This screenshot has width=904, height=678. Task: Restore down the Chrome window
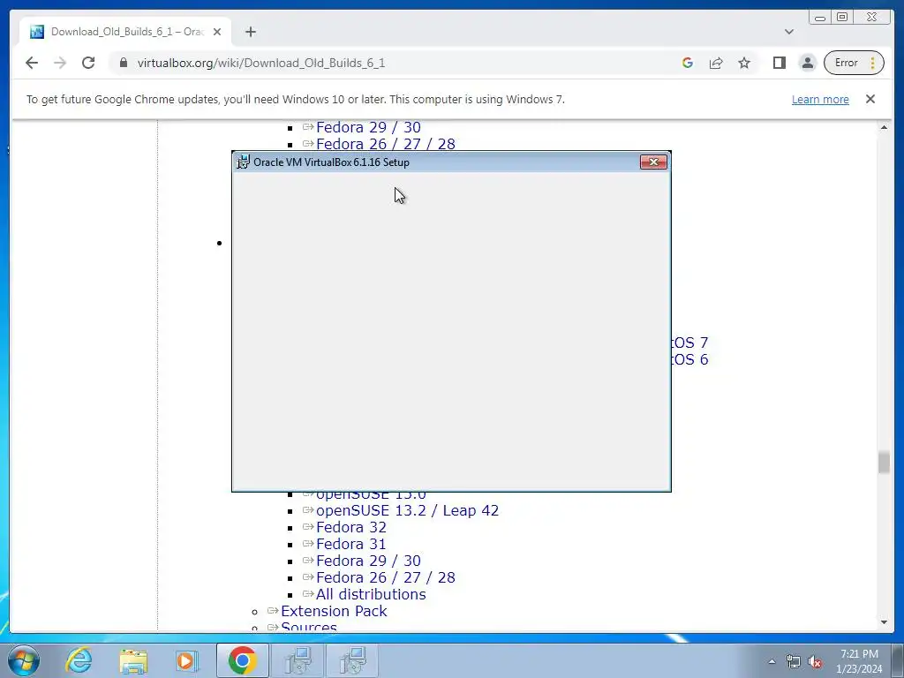[841, 18]
